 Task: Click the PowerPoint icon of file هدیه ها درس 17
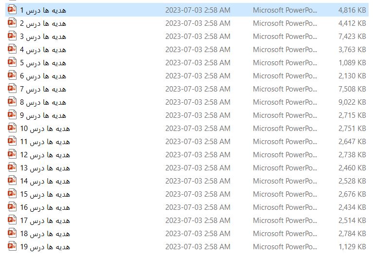click(12, 220)
